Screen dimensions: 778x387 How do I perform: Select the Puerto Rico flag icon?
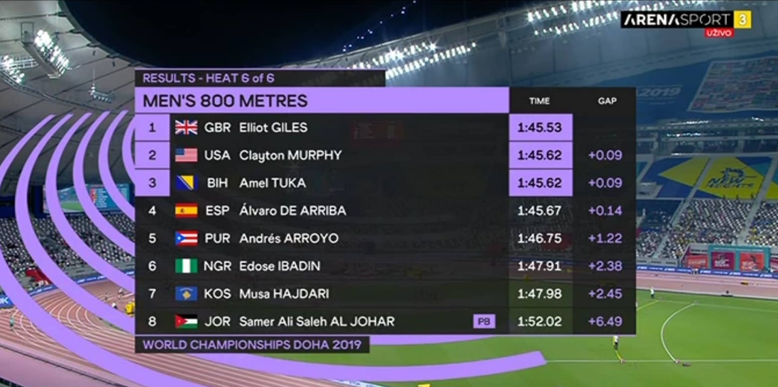186,238
